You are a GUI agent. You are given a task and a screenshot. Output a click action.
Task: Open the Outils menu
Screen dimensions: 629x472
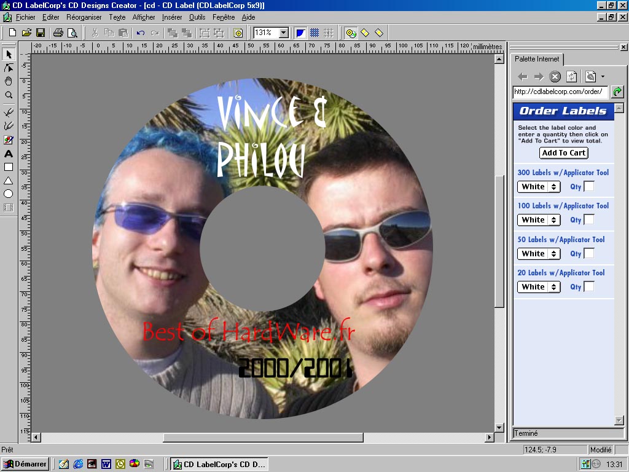pyautogui.click(x=197, y=17)
